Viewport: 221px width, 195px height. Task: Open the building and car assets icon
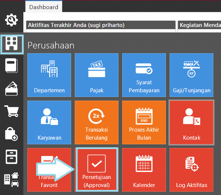[12, 180]
